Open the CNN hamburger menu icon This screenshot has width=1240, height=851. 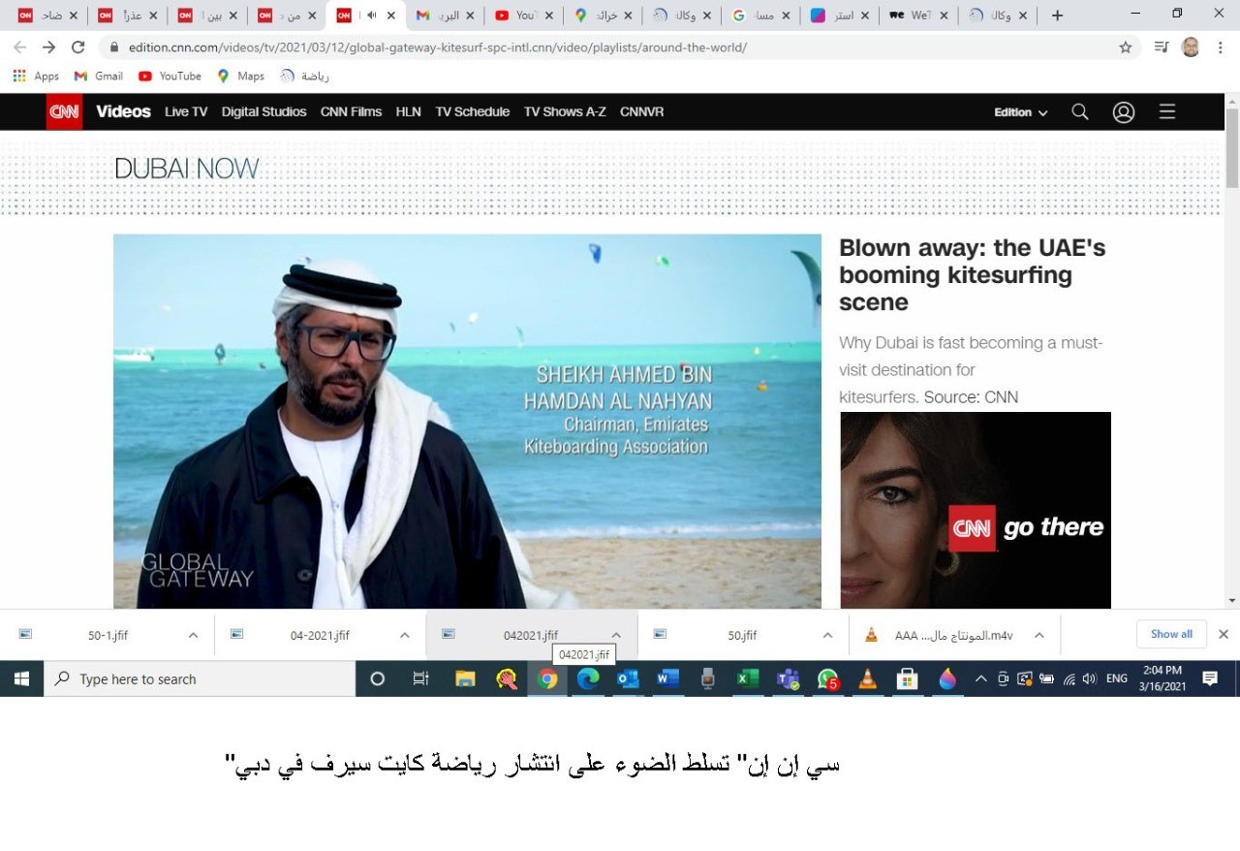point(1167,111)
